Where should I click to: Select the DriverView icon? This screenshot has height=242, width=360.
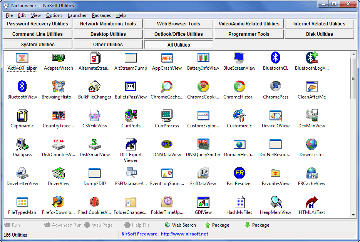tap(58, 173)
